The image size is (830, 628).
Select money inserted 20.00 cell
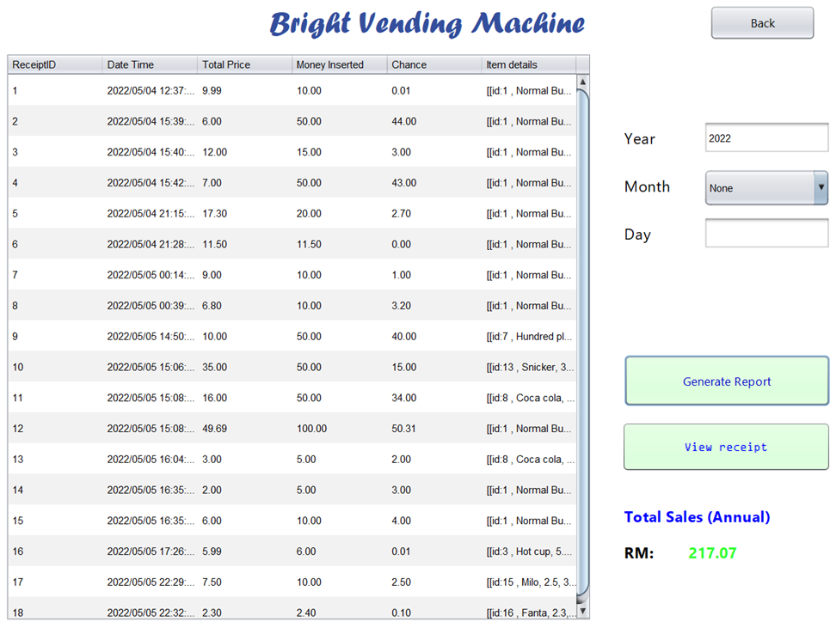[x=339, y=213]
